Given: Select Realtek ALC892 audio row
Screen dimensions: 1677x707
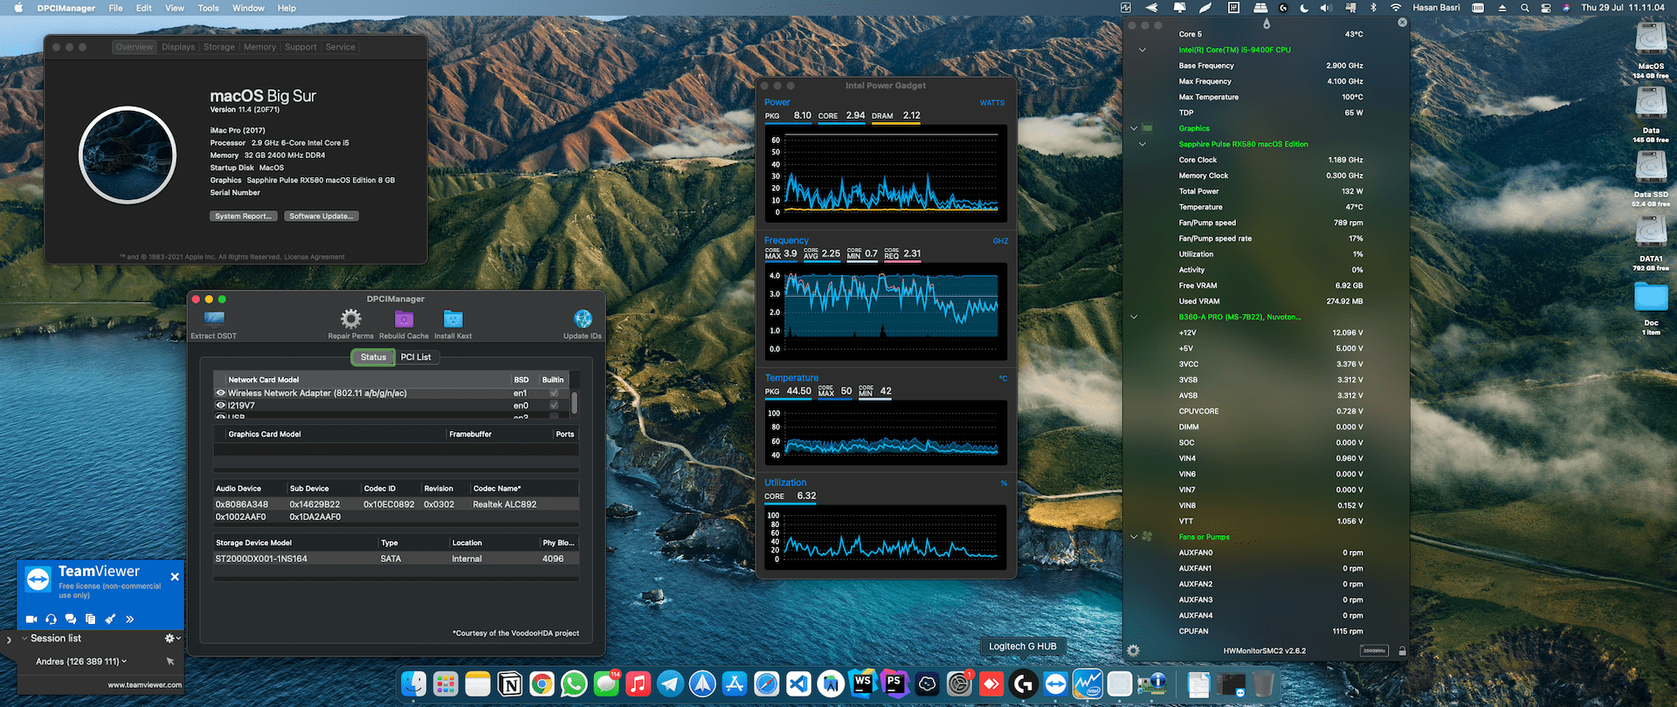Looking at the screenshot, I should [397, 505].
